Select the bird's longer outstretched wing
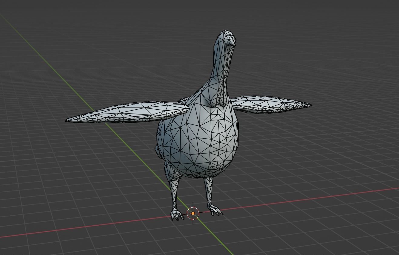Screen dimensions: 399x255 coord(127,112)
